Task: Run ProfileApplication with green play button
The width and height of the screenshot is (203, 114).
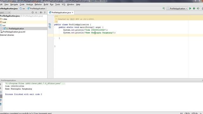Action: (x=190, y=9)
